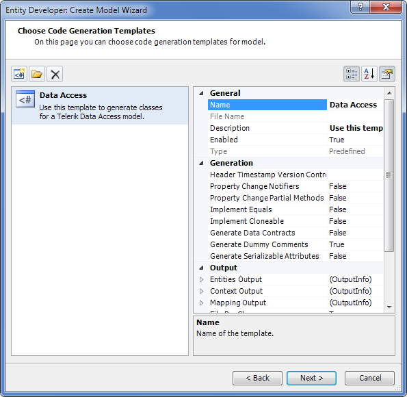Click Generate Serializable Attributes False value
The width and height of the screenshot is (407, 397).
click(355, 256)
